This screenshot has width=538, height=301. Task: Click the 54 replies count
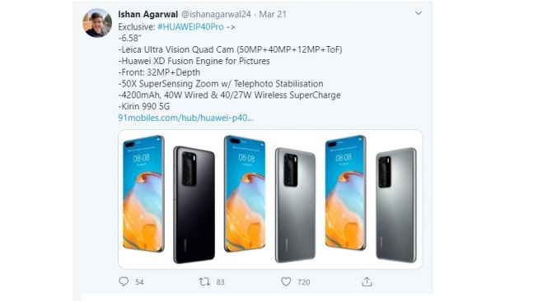click(x=139, y=282)
